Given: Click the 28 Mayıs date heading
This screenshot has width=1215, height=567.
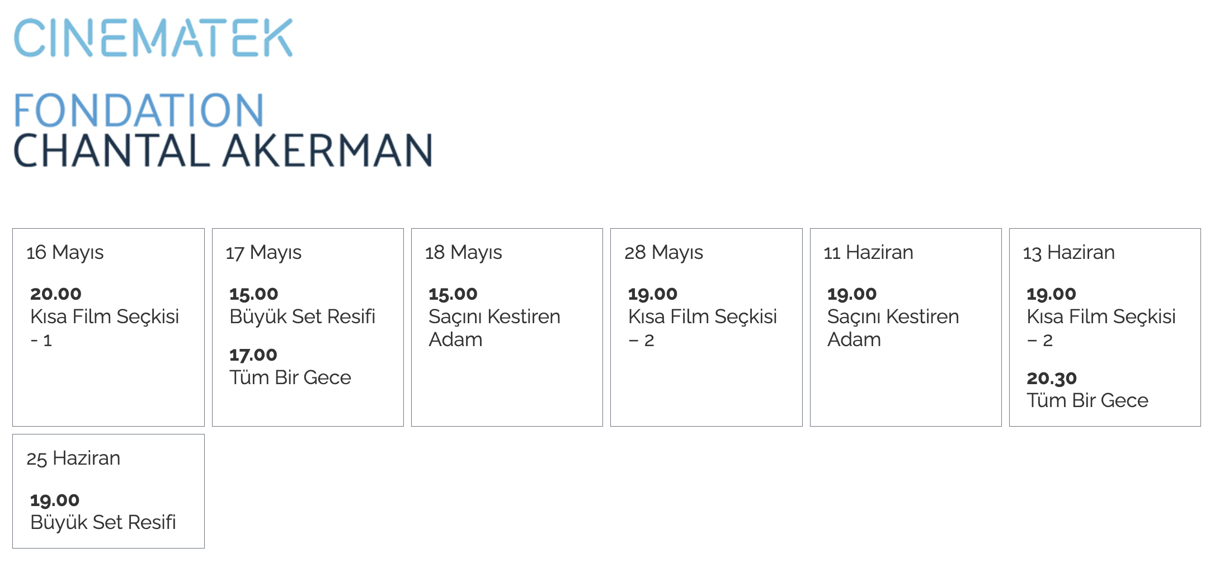Looking at the screenshot, I should coord(663,253).
